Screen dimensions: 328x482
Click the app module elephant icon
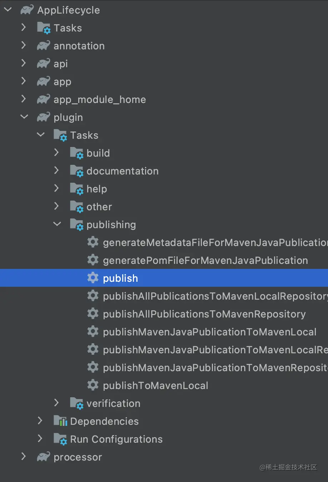click(x=44, y=81)
